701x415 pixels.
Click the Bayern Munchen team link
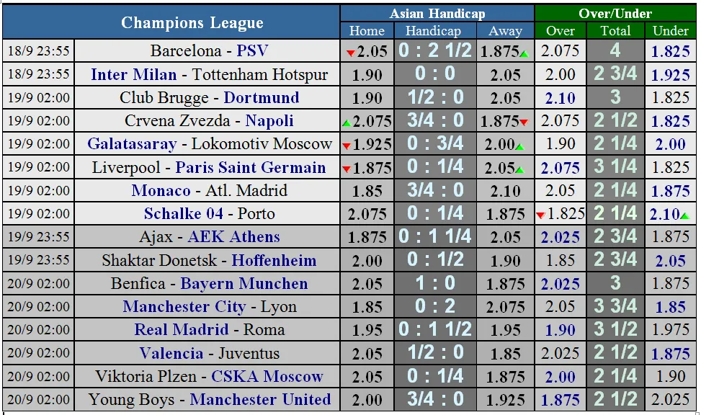244,284
